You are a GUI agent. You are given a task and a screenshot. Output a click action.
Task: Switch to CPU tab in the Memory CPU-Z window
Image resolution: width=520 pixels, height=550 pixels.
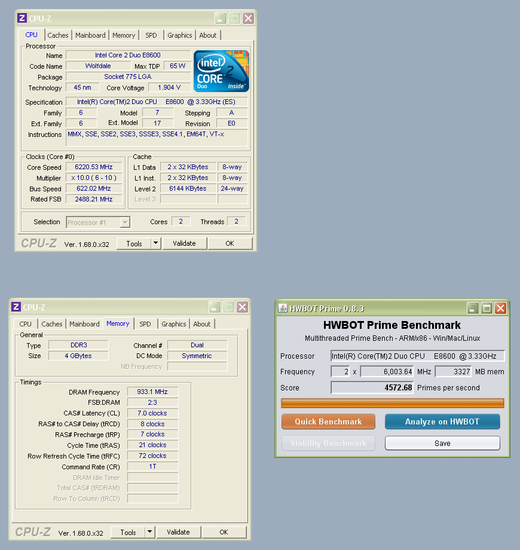[x=25, y=324]
